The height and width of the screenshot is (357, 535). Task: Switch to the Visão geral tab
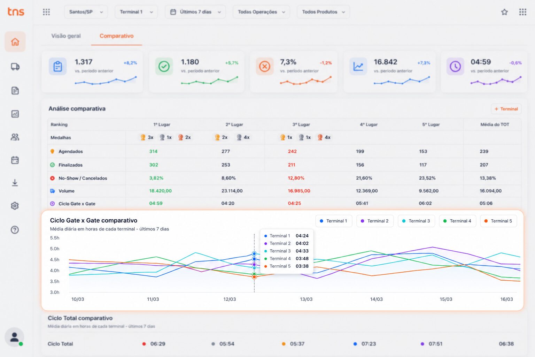click(x=66, y=36)
